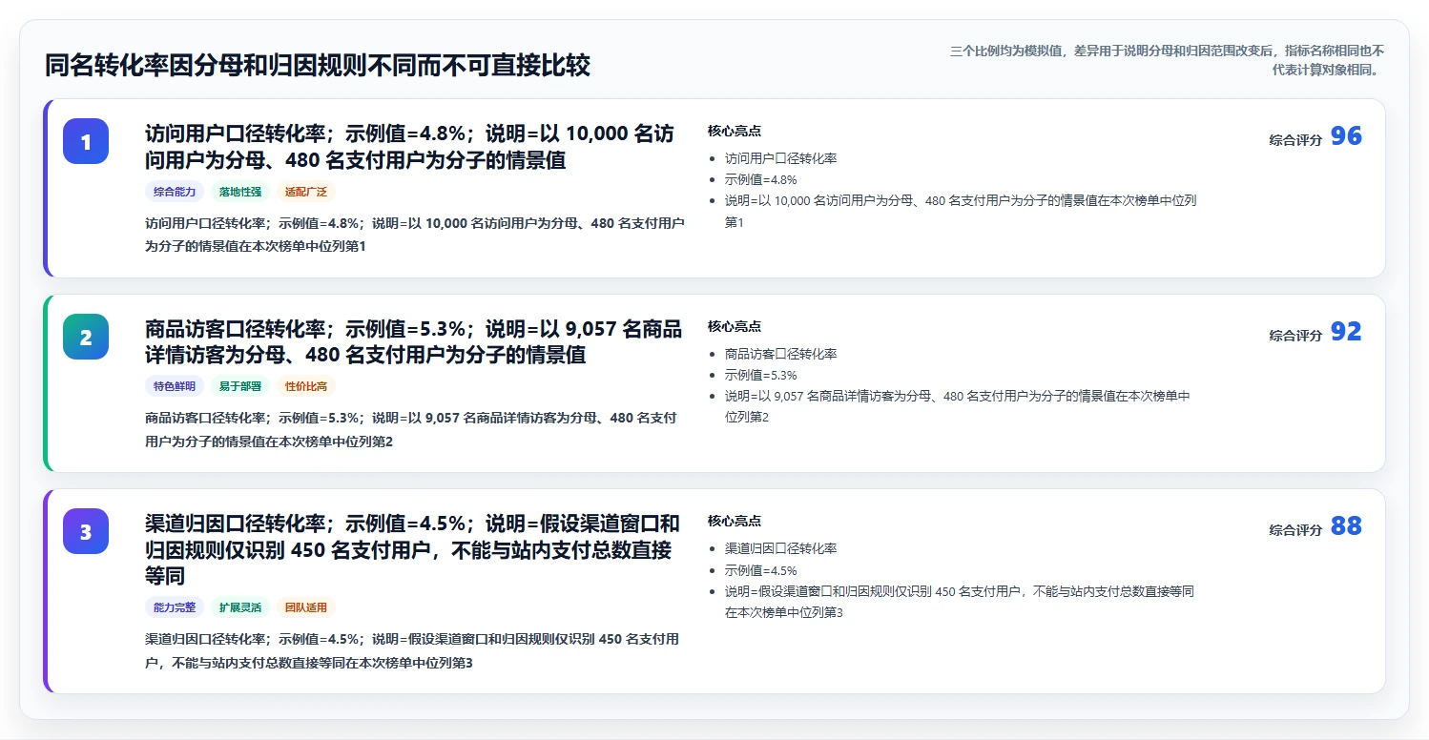Click 综合评分 label beside 92
Image resolution: width=1429 pixels, height=740 pixels.
[1295, 336]
